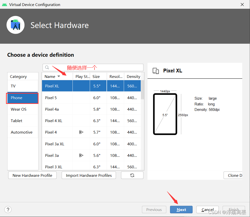Sort by Name using the column arrow
250x217 pixels.
pos(59,76)
